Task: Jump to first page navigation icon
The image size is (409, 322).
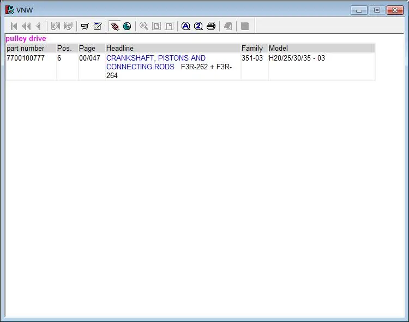Action: click(x=14, y=26)
